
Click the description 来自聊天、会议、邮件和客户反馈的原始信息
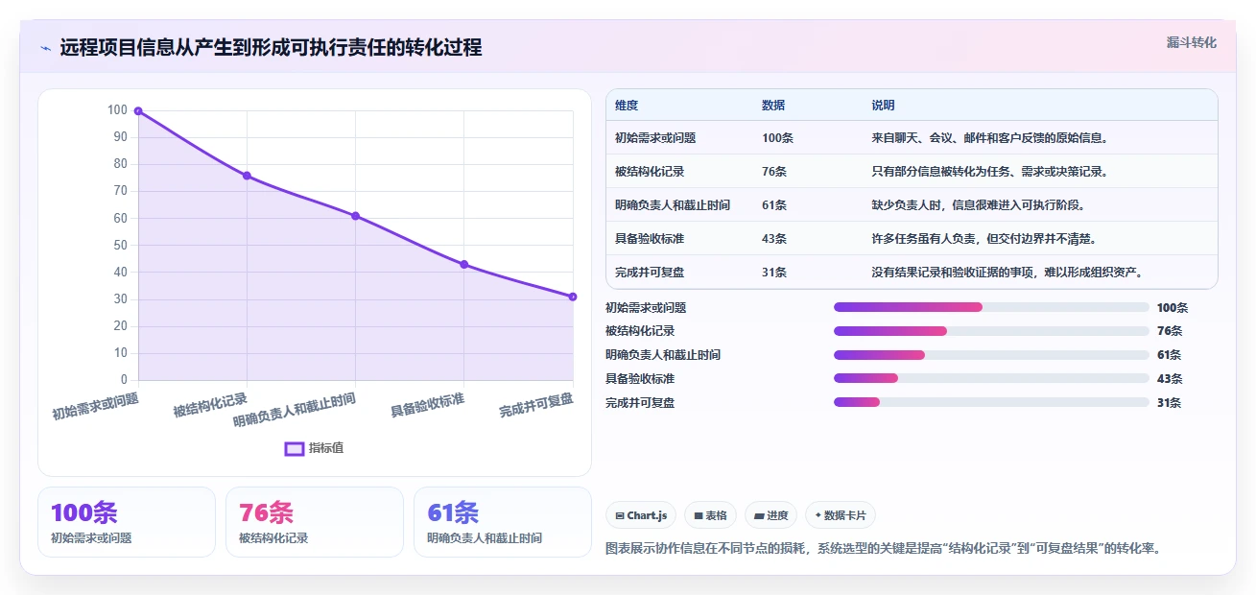[x=990, y=138]
